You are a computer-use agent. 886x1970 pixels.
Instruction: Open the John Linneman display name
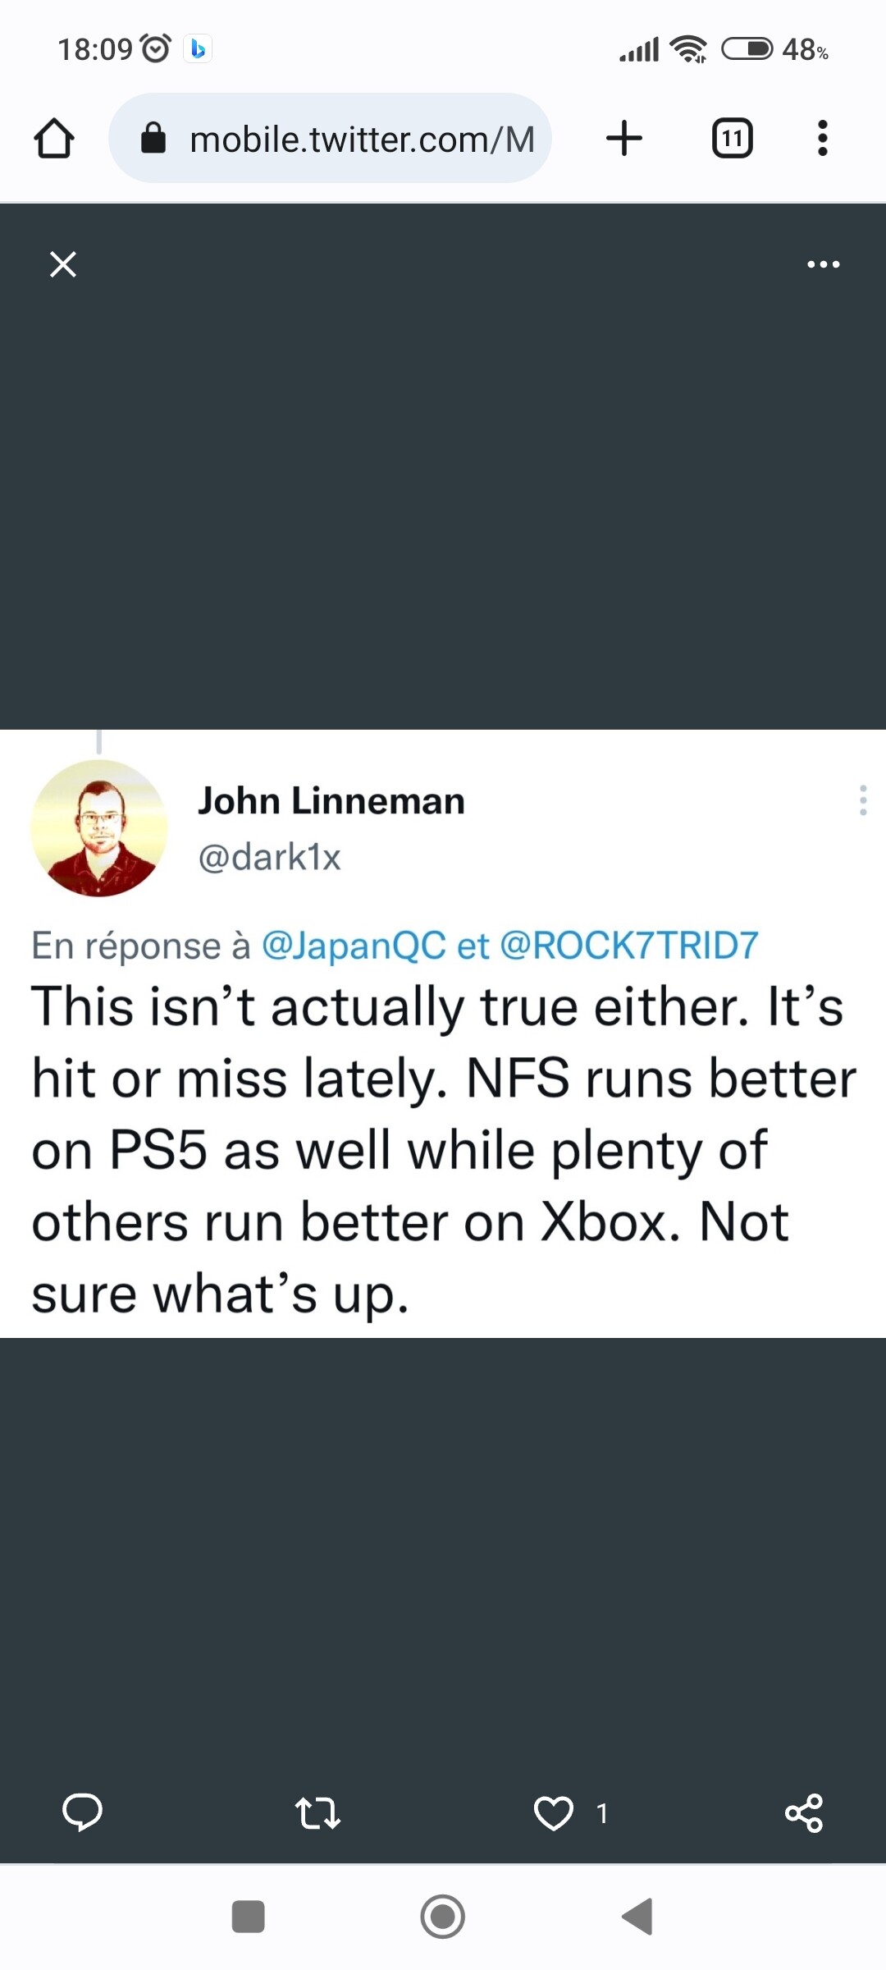click(331, 801)
